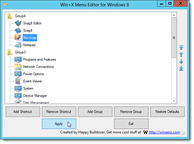194x144 pixels.
Task: Click the Add Shortcut button
Action: tap(23, 112)
